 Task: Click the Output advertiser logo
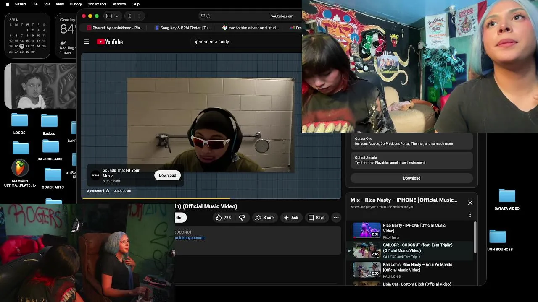pyautogui.click(x=95, y=175)
